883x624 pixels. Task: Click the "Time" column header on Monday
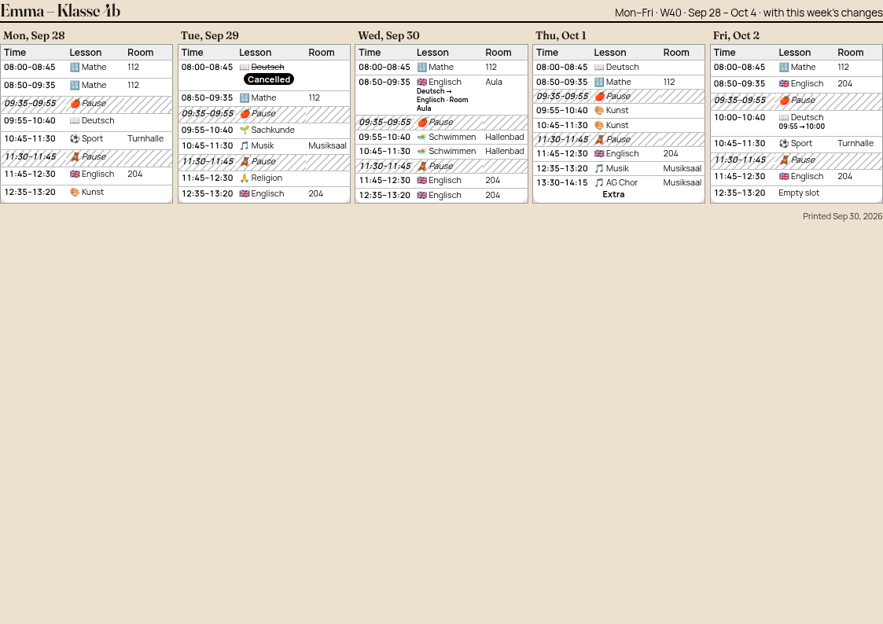coord(15,53)
